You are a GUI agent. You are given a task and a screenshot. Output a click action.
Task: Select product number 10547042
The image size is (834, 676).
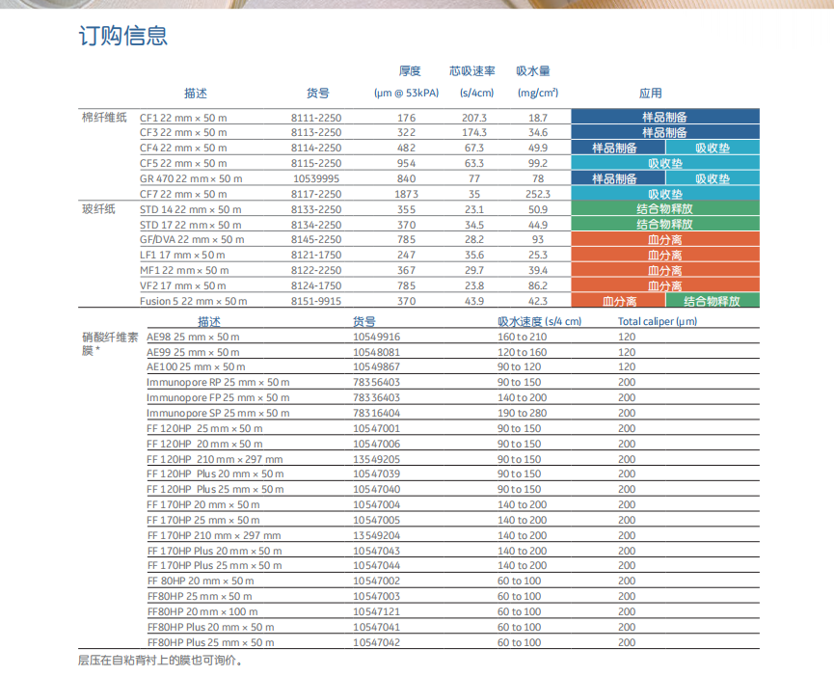377,643
